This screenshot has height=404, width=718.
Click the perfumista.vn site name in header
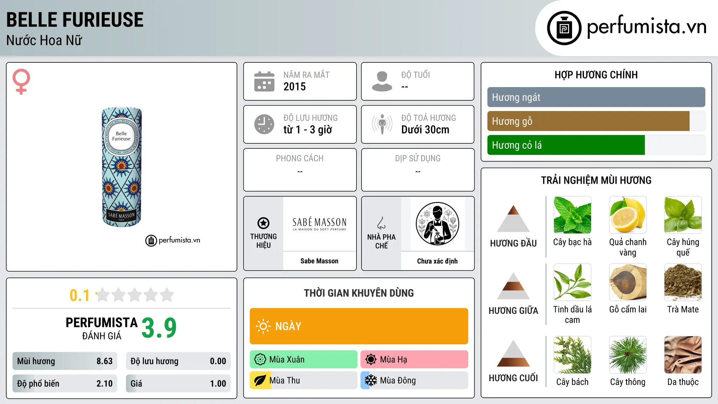click(646, 27)
